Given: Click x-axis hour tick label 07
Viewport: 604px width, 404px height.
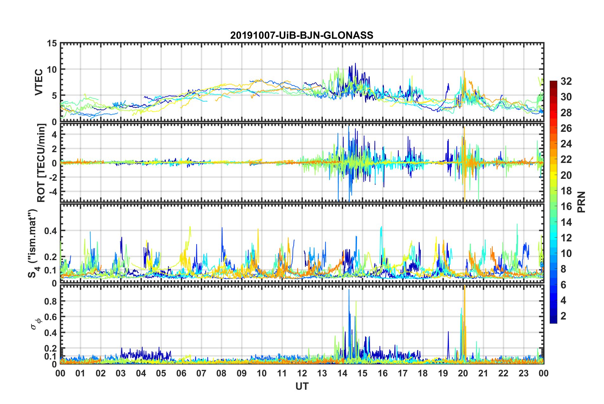Looking at the screenshot, I should [201, 373].
